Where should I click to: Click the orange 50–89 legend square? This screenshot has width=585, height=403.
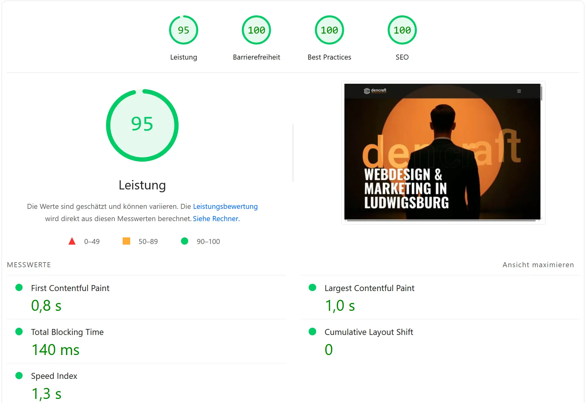point(126,241)
